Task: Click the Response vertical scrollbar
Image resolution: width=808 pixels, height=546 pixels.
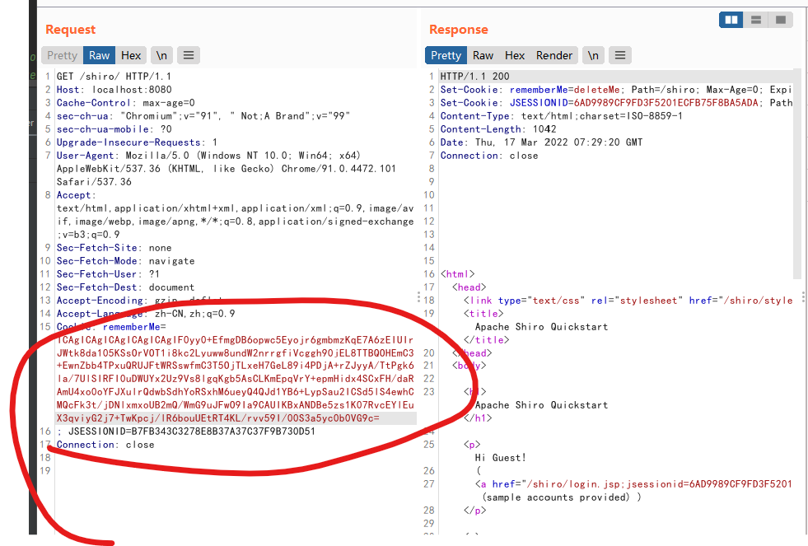Action: pos(797,175)
